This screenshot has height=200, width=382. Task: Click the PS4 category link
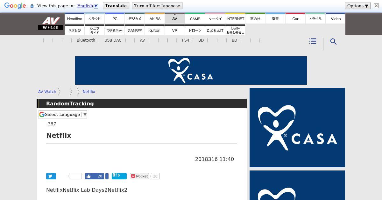(186, 40)
